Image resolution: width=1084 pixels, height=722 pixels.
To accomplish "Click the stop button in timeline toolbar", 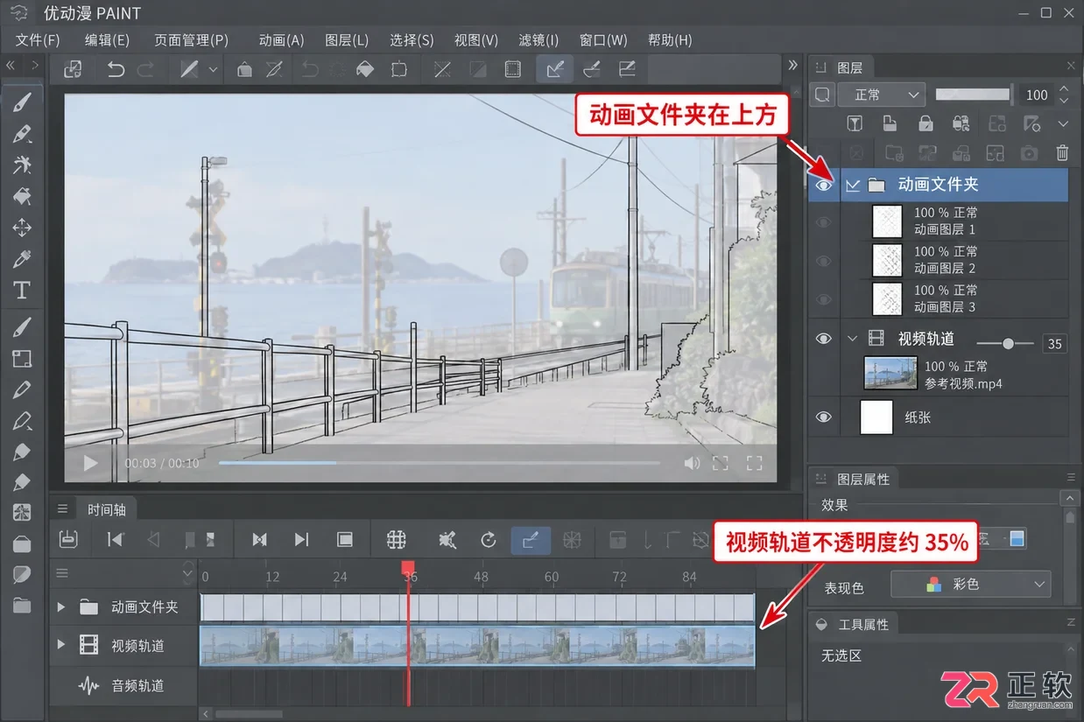I will pos(345,540).
